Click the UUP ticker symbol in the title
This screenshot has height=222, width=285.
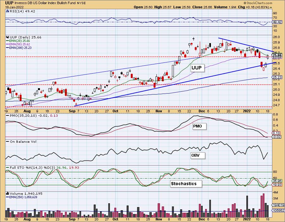(x=9, y=3)
